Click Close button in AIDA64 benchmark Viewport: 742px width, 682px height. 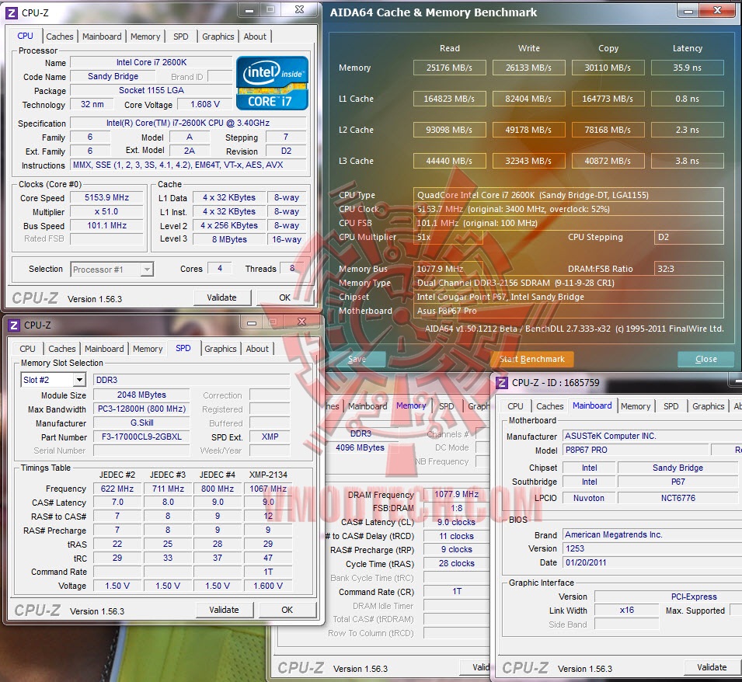tap(706, 359)
